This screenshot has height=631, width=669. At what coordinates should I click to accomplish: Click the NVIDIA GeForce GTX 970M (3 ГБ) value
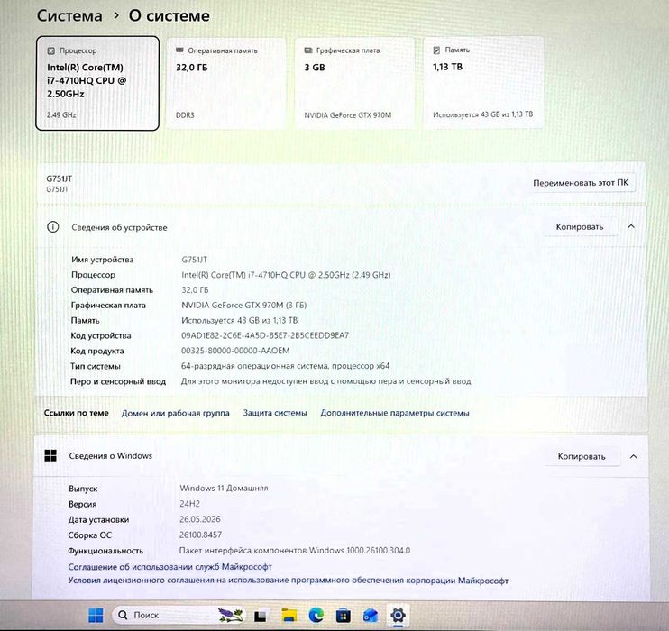[244, 305]
